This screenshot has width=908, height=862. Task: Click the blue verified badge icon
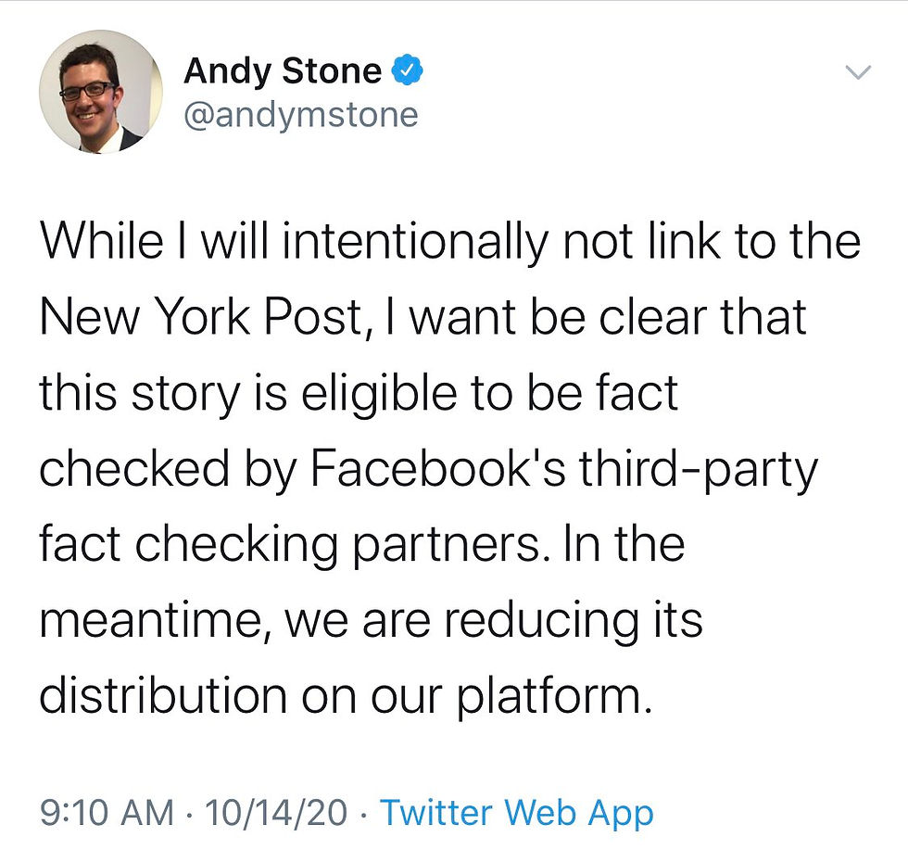tap(409, 71)
